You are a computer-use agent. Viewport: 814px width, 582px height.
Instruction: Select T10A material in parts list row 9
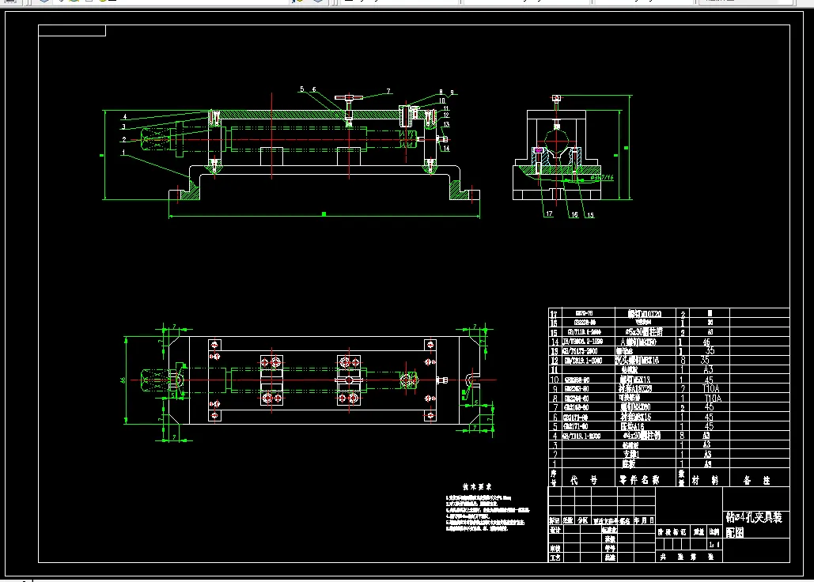[711, 388]
